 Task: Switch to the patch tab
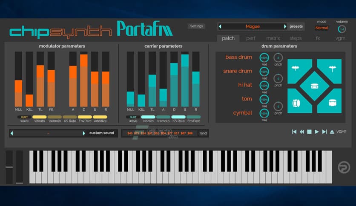[x=228, y=38]
